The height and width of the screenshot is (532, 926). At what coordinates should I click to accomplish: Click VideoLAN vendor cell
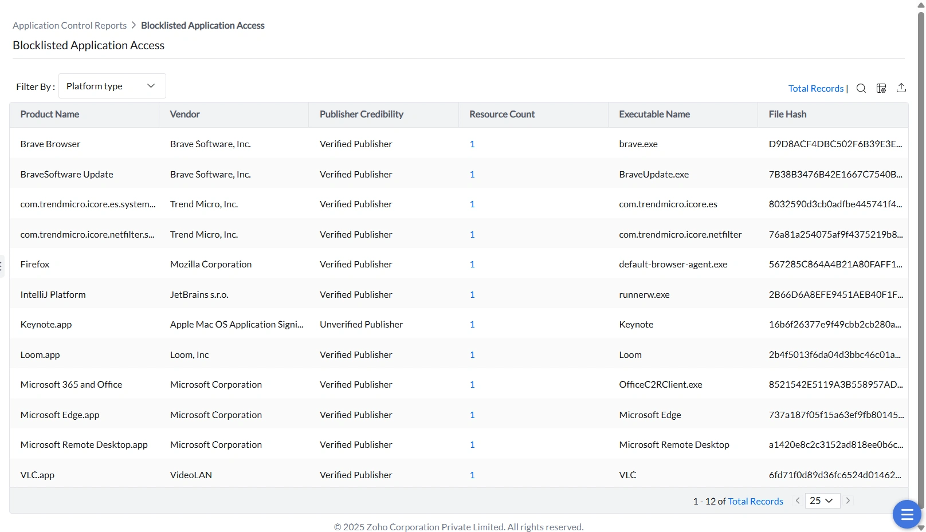coord(191,475)
